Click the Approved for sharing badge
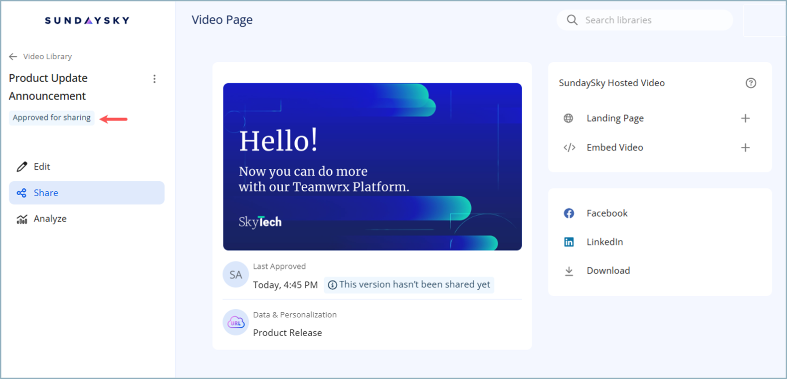The height and width of the screenshot is (379, 787). [52, 118]
